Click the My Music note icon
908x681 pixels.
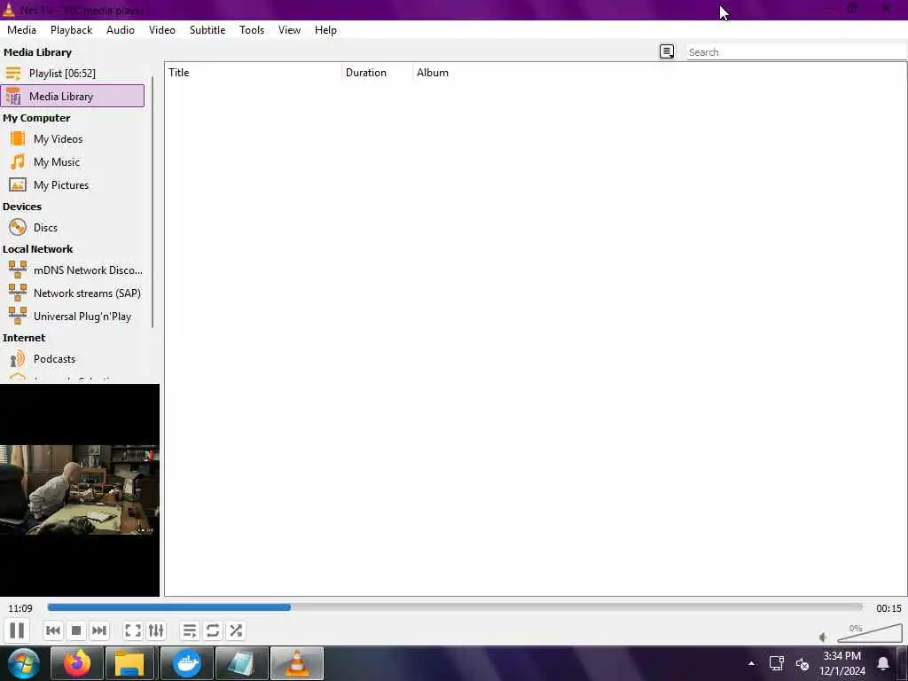[x=18, y=161]
